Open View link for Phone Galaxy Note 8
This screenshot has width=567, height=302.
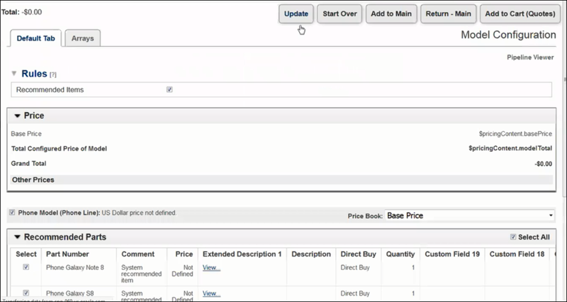pos(211,267)
